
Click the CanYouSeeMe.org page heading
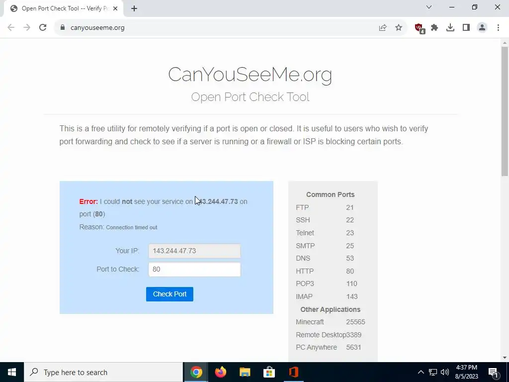[x=250, y=75]
